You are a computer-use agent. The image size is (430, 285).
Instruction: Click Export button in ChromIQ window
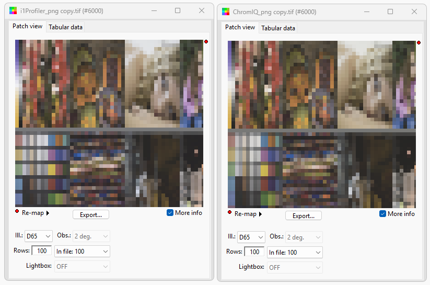(304, 216)
